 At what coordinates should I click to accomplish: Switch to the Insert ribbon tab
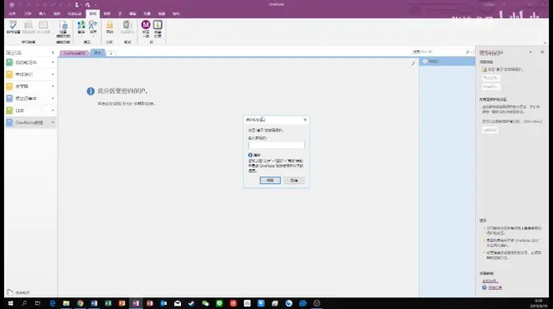coord(42,13)
